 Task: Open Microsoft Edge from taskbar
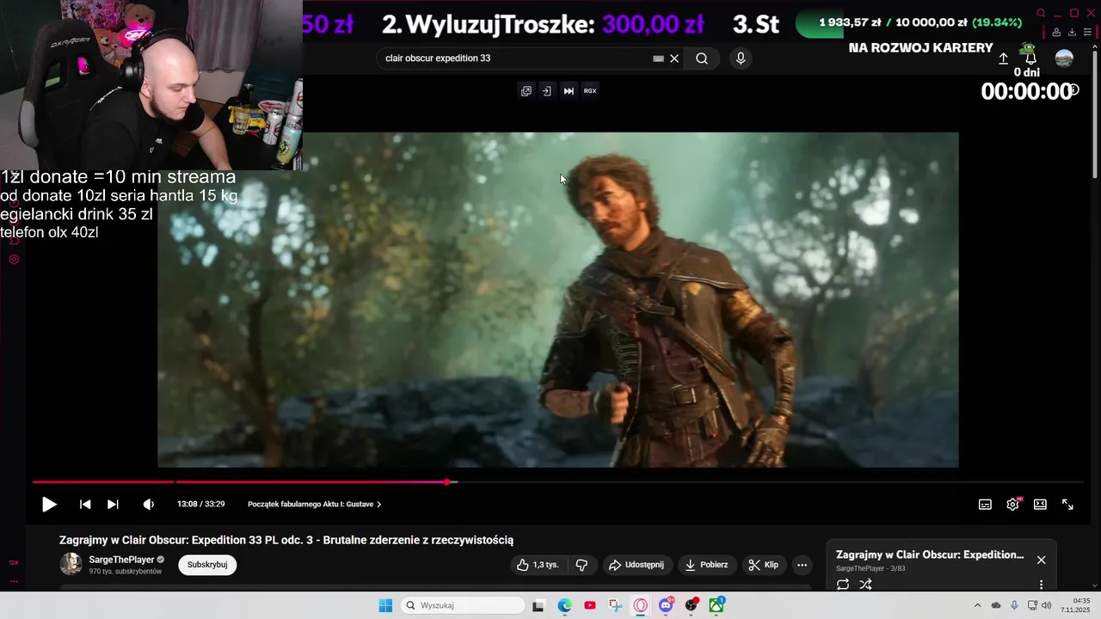[x=564, y=605]
